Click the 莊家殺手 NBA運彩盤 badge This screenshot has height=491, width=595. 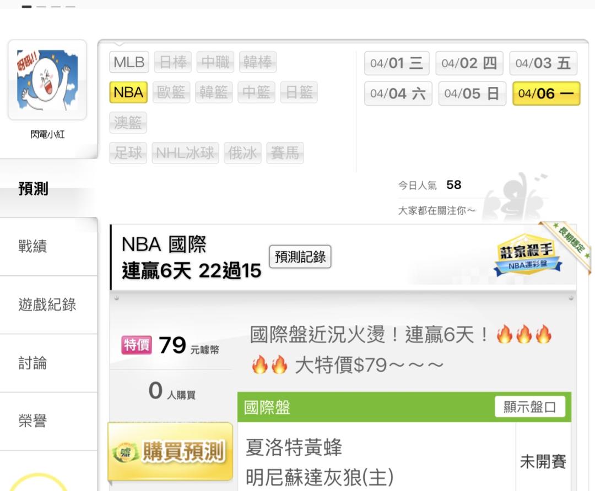pyautogui.click(x=528, y=255)
